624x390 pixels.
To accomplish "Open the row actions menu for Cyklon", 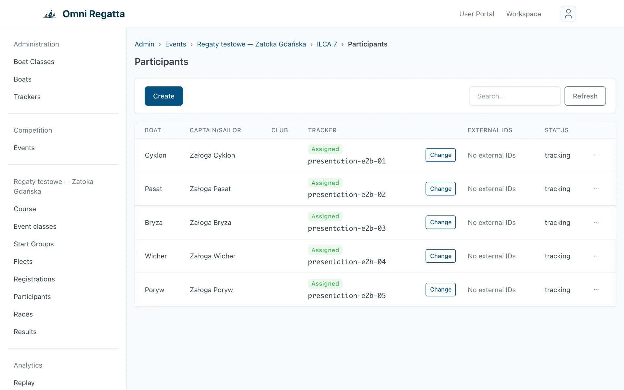I will click(x=596, y=155).
